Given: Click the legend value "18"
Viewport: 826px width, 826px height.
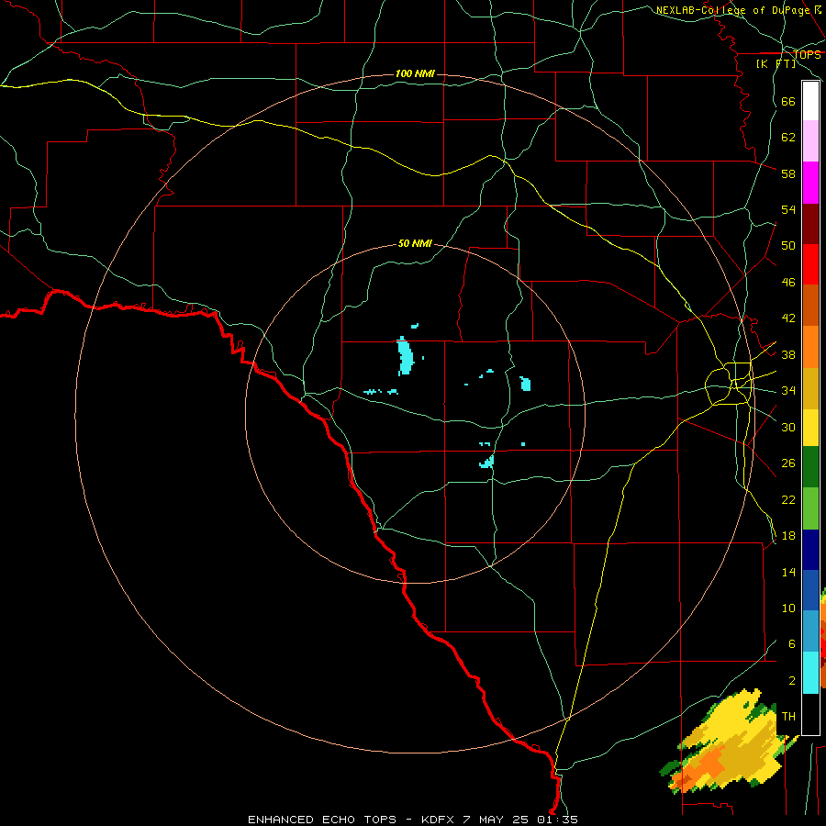Looking at the screenshot, I should coord(788,536).
